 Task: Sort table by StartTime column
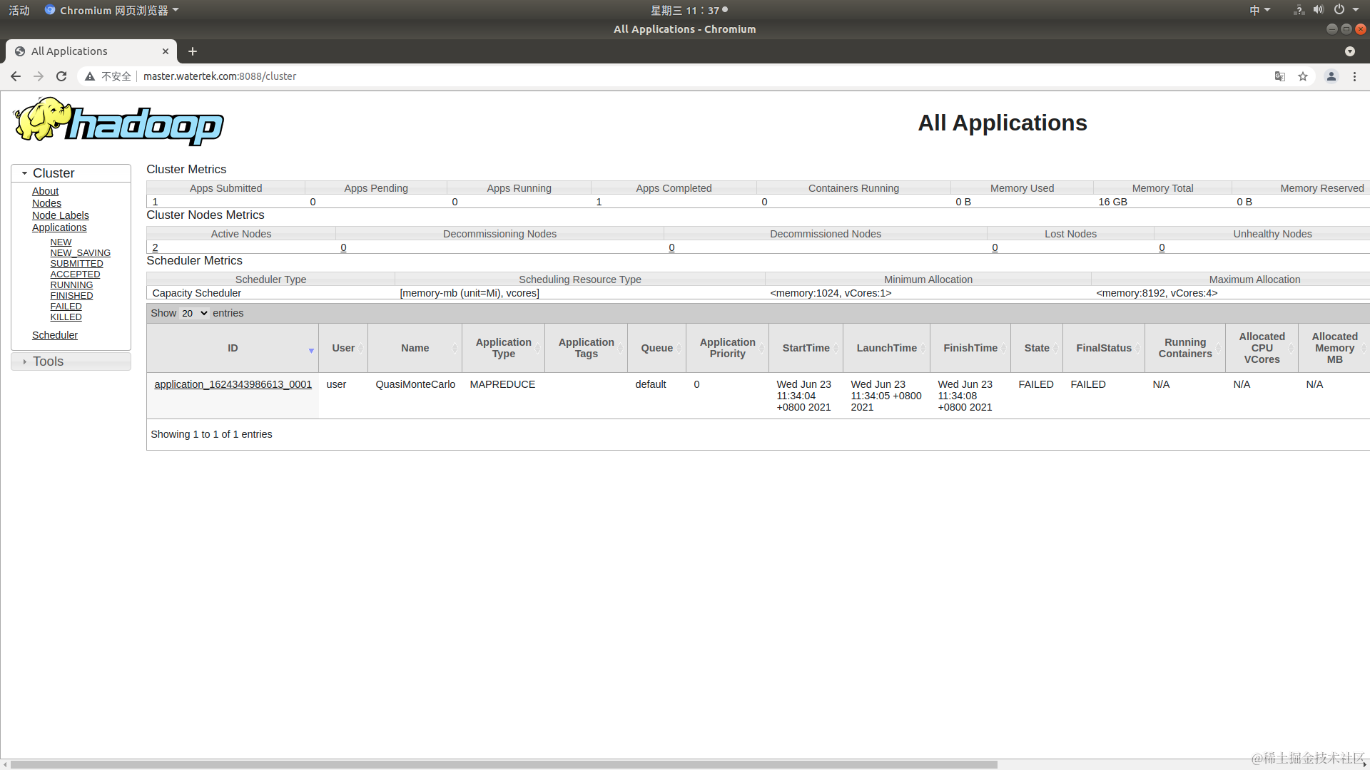click(806, 348)
